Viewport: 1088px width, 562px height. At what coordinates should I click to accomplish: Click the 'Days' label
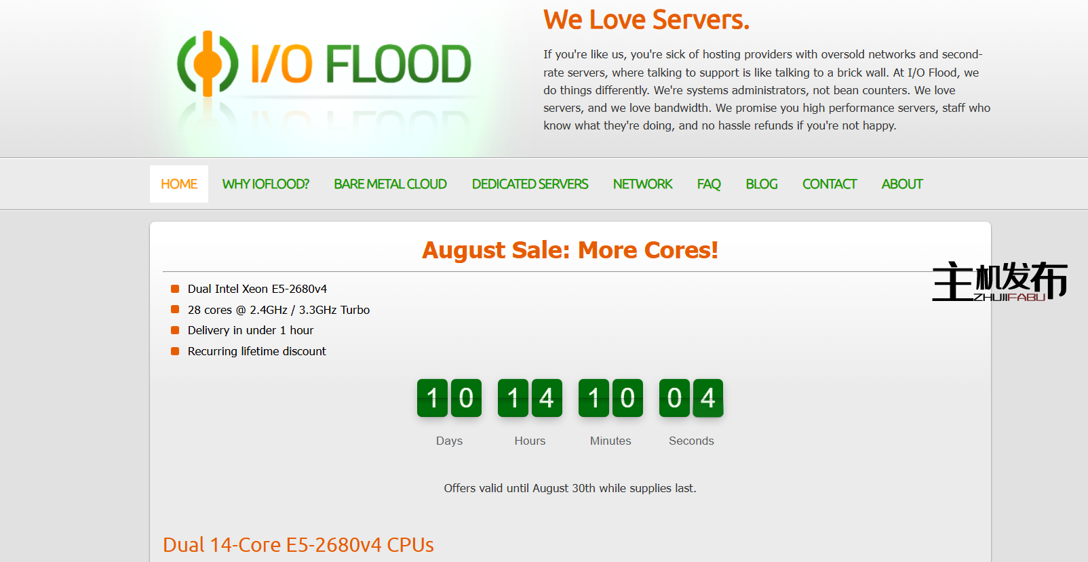[x=449, y=441]
